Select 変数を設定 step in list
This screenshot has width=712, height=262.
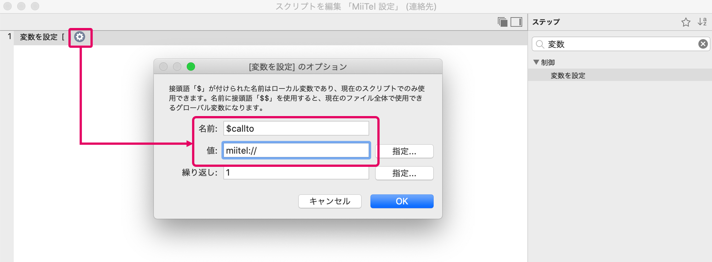(568, 75)
